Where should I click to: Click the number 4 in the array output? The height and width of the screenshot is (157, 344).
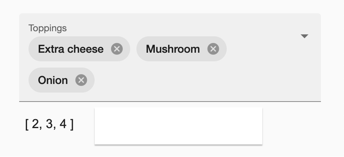(x=63, y=124)
